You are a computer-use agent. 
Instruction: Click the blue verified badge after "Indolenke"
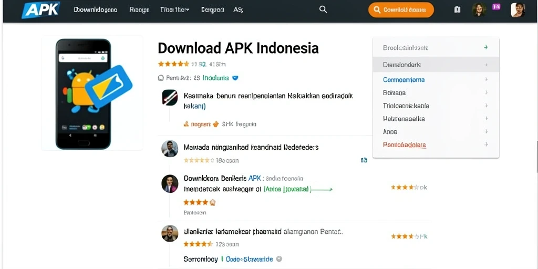(235, 78)
